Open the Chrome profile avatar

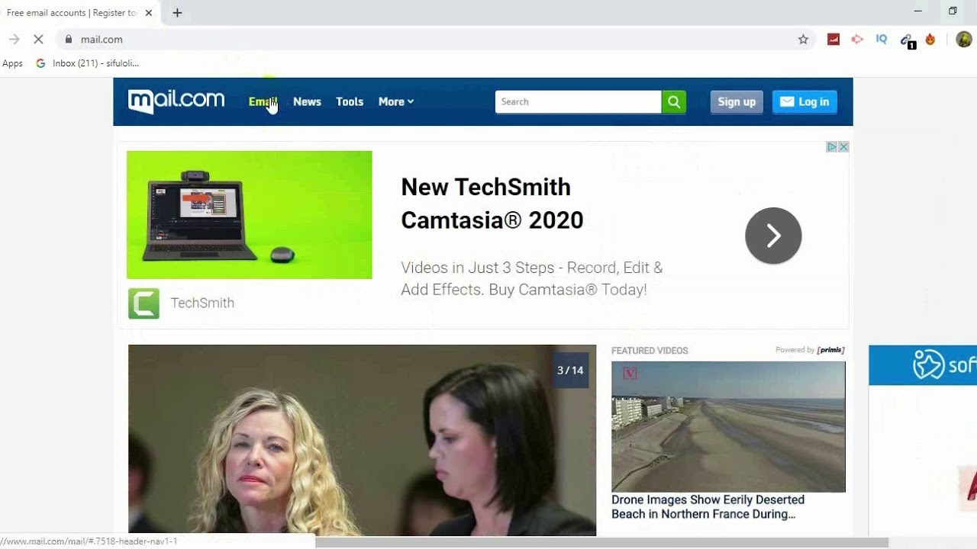point(964,40)
